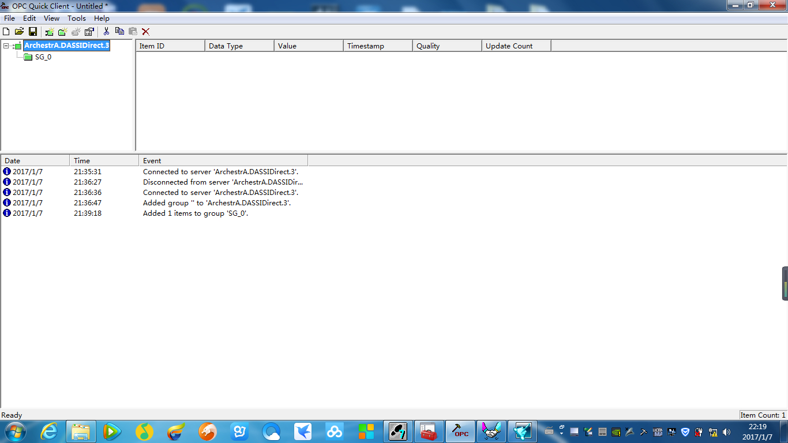Select the 'Added 1 items to group' log entry
This screenshot has height=443, width=788.
[x=196, y=213]
